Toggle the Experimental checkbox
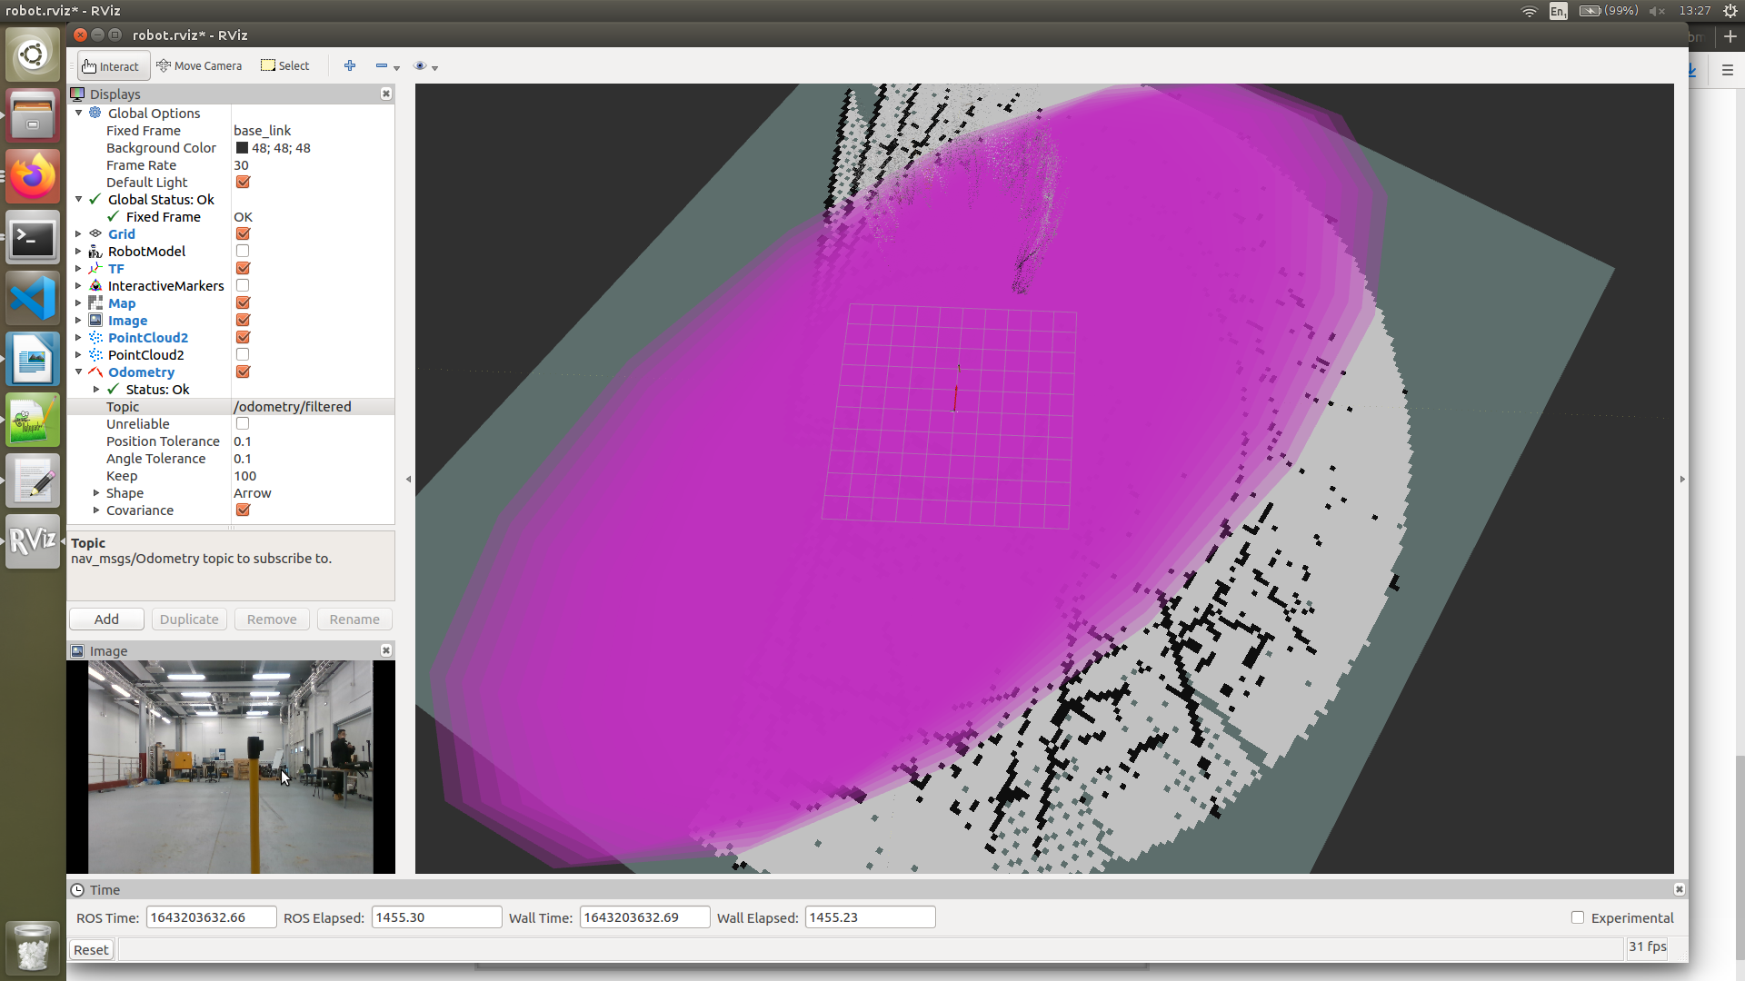Viewport: 1745px width, 981px height. tap(1578, 917)
